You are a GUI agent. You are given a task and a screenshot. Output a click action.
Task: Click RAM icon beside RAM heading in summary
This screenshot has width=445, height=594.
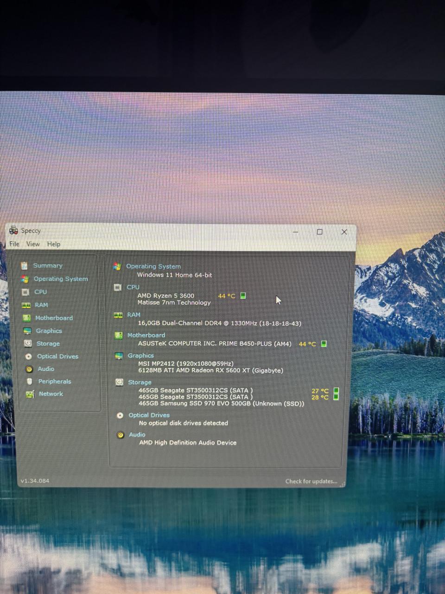tap(118, 315)
